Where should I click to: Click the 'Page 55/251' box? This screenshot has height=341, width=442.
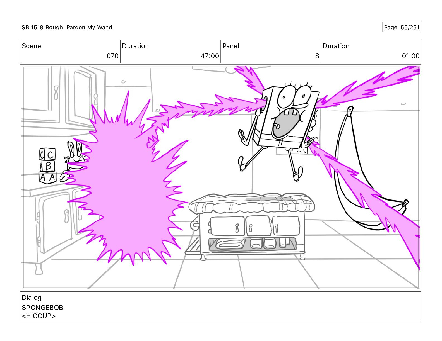(x=402, y=27)
